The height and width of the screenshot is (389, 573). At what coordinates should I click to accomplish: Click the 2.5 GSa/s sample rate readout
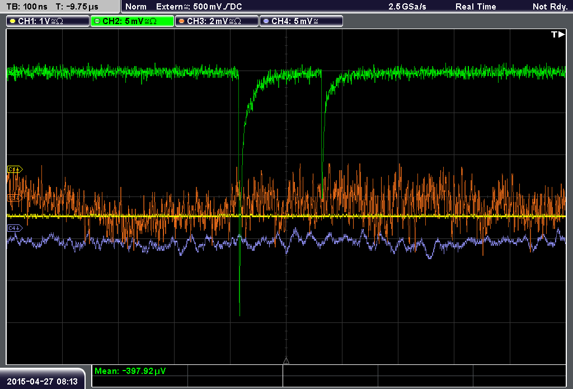coord(407,7)
